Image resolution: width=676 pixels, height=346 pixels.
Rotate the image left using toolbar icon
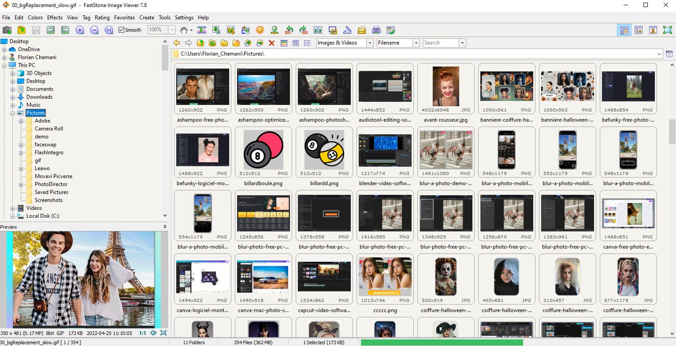[x=289, y=30]
